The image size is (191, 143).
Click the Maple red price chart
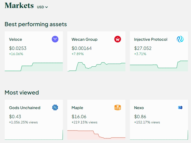tap(96, 135)
